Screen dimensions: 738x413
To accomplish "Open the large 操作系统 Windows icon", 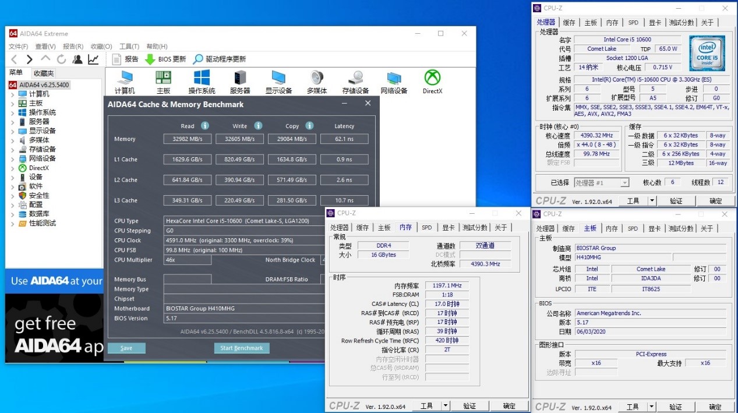I will click(x=202, y=82).
